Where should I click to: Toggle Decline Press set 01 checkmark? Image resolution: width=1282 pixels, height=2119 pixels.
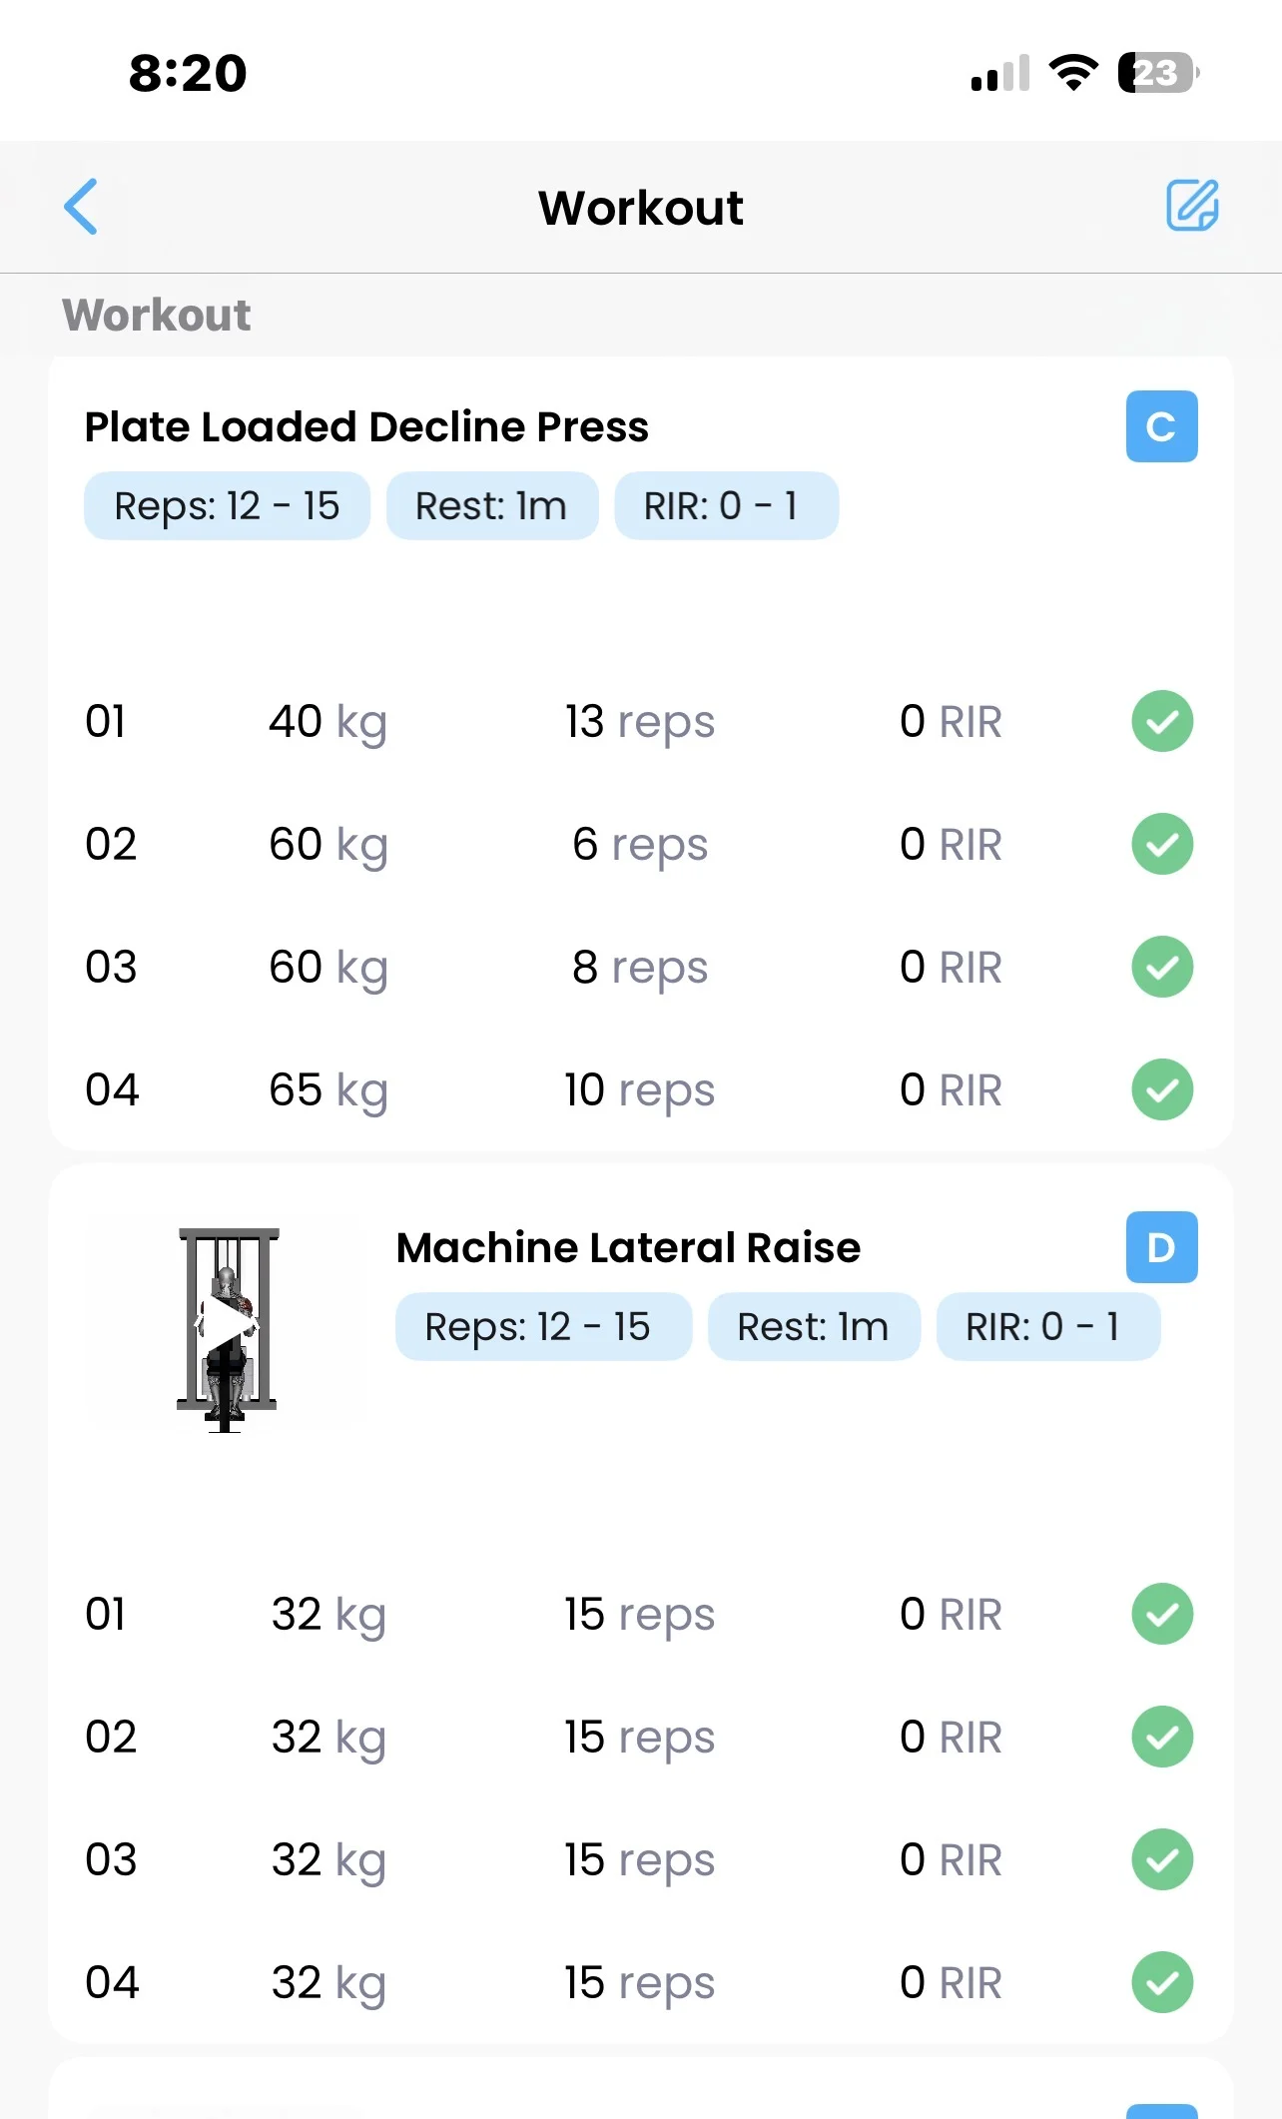(1162, 721)
